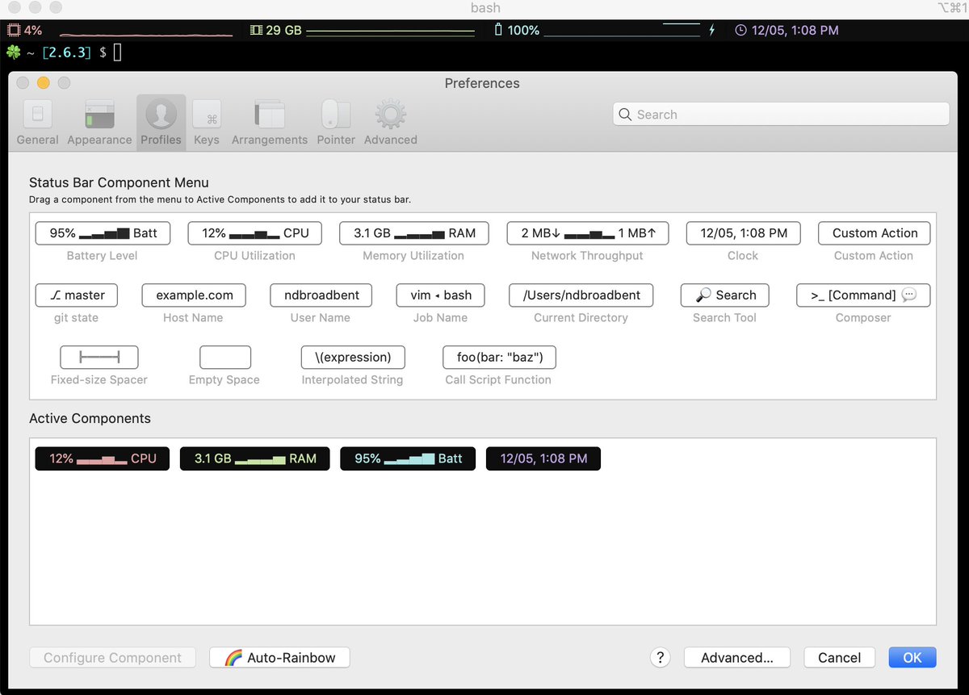Click Cancel to discard changes
Image resolution: width=969 pixels, height=695 pixels.
839,657
